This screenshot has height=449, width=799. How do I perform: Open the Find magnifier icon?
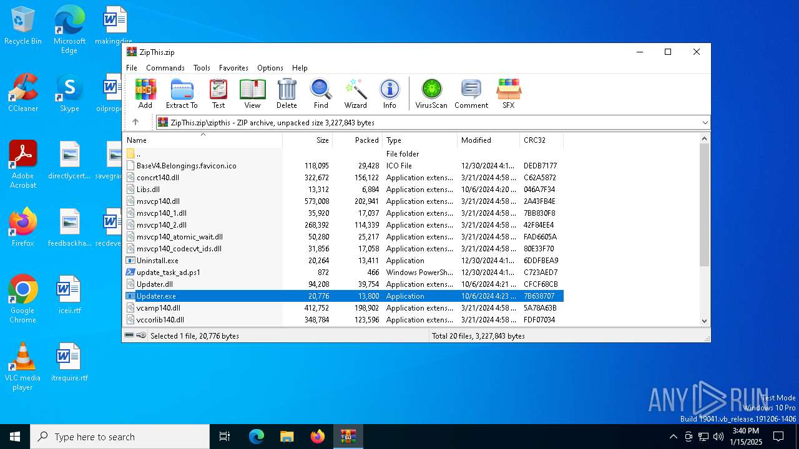coord(321,94)
